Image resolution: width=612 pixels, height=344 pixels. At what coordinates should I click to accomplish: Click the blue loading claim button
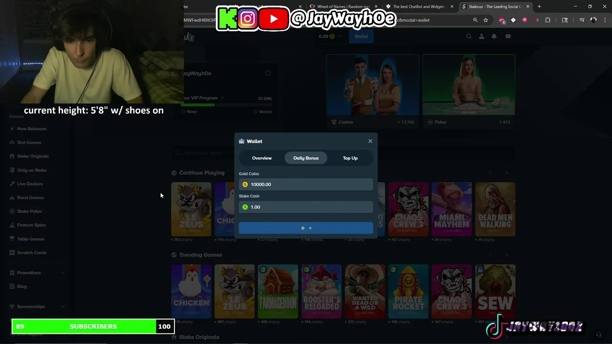(306, 228)
